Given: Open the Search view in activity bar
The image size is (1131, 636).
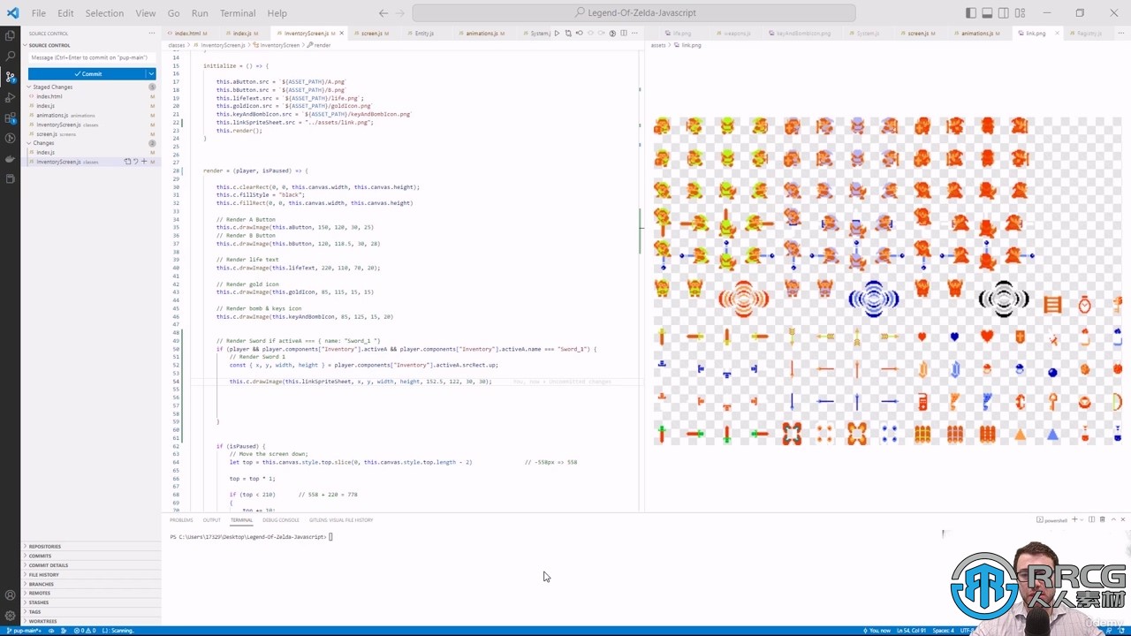Looking at the screenshot, I should pos(11,56).
